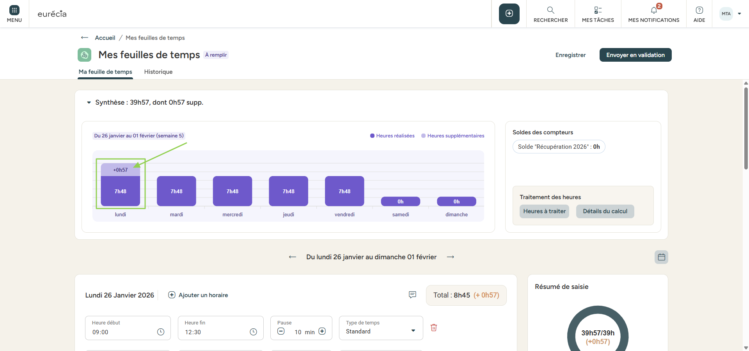Screen dimensions: 749x351
Task: Toggle Heures supplémentaires legend item
Action: (453, 136)
